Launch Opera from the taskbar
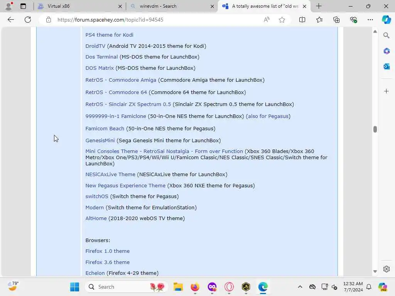This screenshot has width=395, height=296. tap(229, 287)
